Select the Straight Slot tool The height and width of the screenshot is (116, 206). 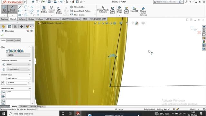(x=20, y=15)
